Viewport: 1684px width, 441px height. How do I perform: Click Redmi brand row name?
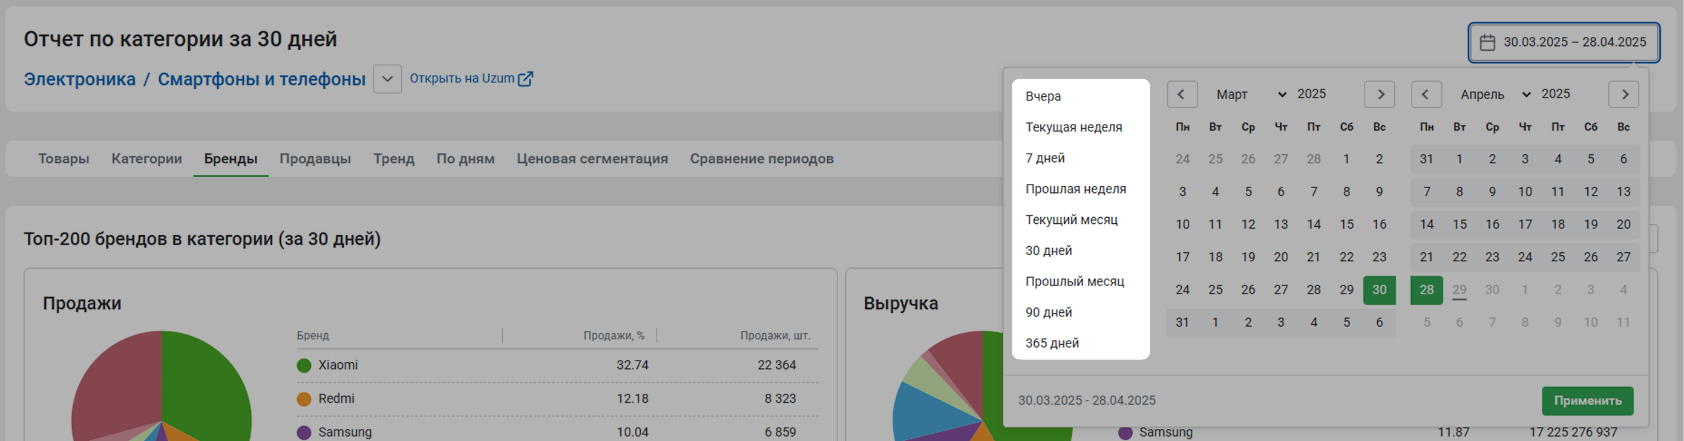click(x=336, y=399)
